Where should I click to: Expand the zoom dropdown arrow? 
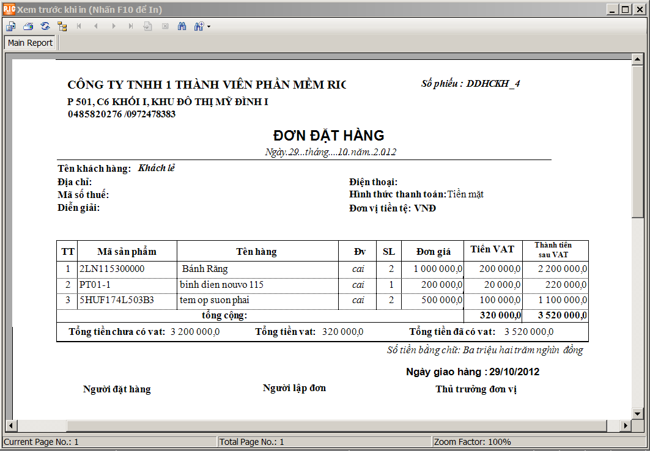tap(209, 27)
